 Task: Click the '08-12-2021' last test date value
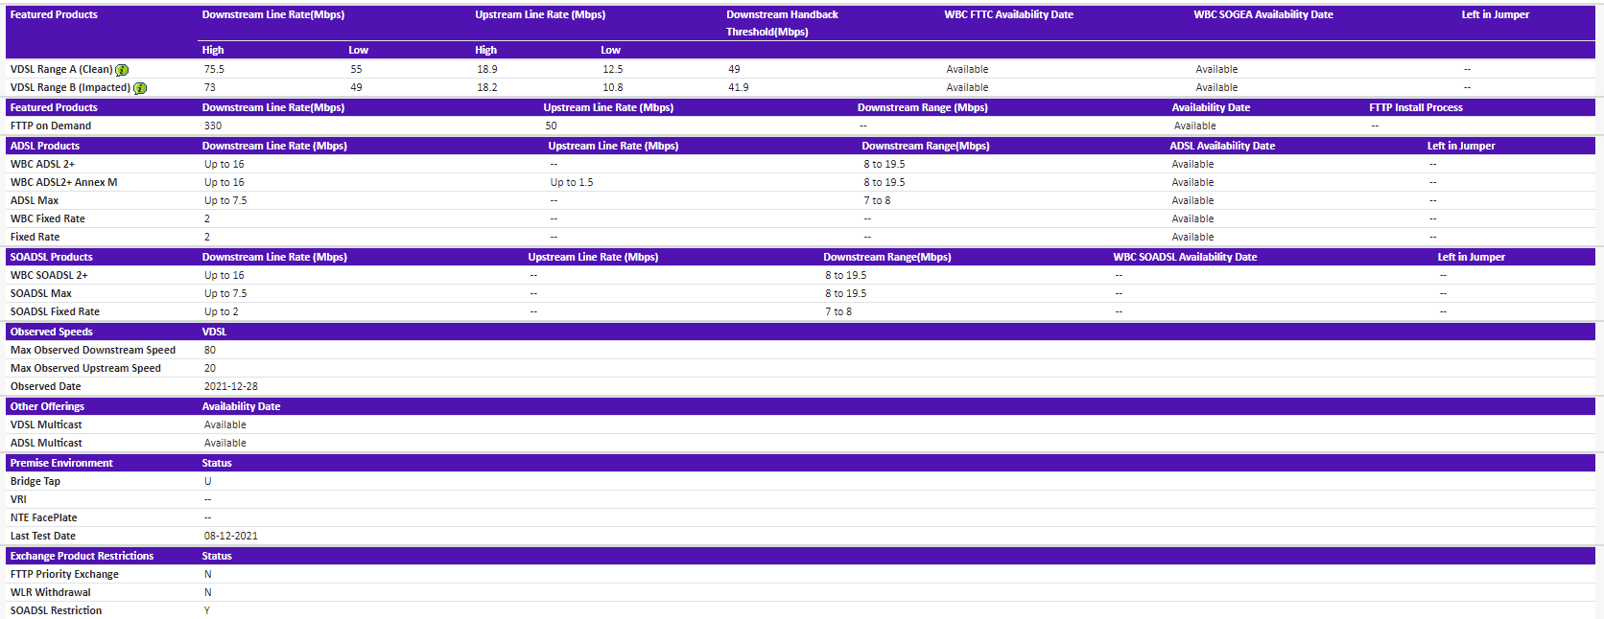coord(231,536)
